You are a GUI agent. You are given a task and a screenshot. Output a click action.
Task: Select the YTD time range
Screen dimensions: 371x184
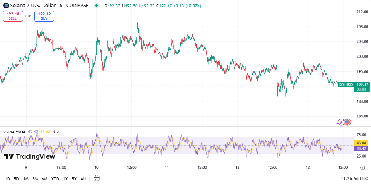pyautogui.click(x=55, y=179)
